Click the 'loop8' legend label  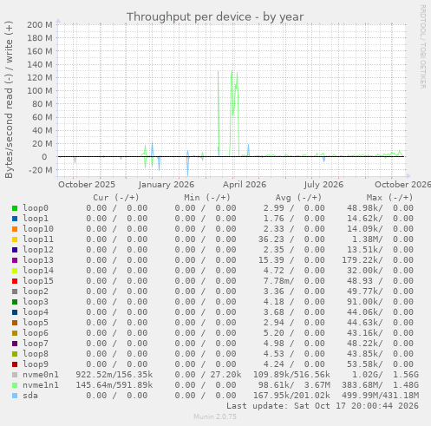36,354
